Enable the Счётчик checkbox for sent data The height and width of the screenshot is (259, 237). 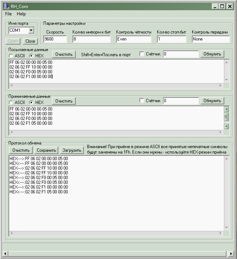[x=142, y=54]
